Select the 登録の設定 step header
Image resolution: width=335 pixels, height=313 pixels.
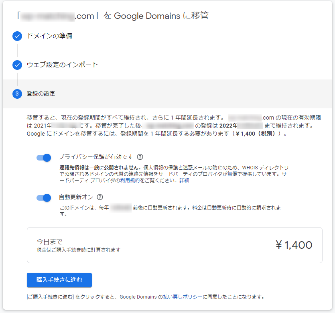tap(168, 94)
